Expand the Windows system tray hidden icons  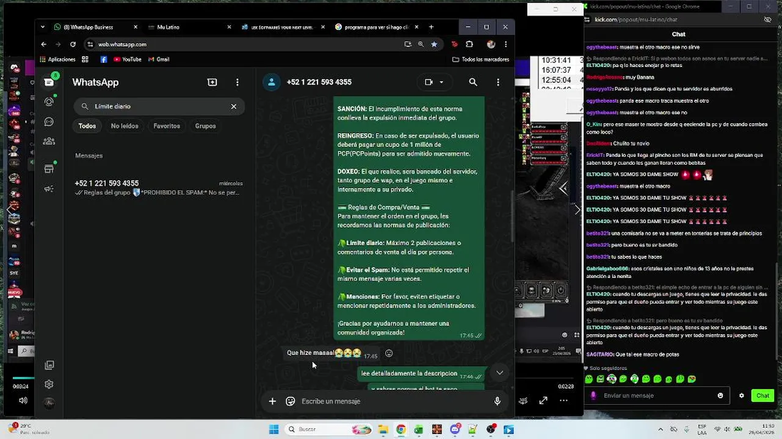pos(661,429)
